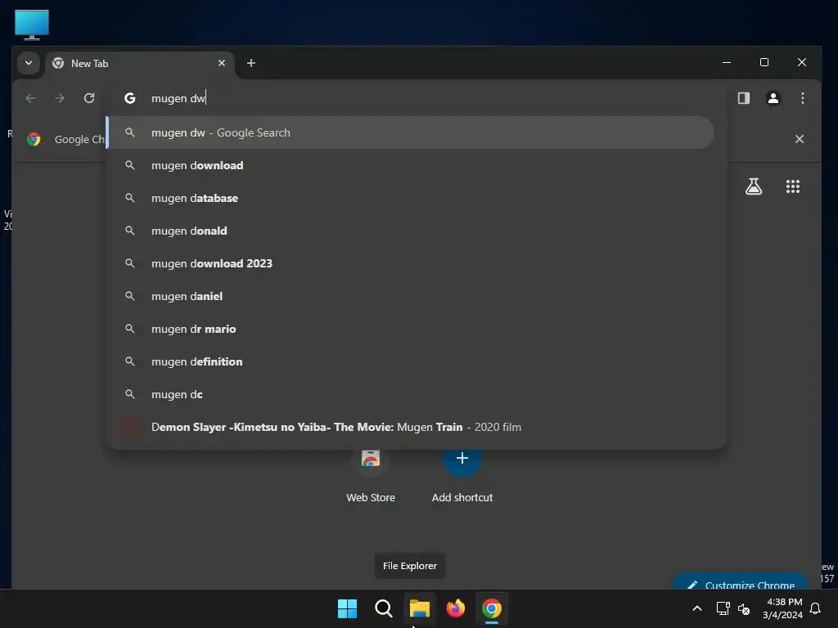Click the Customize Chrome button

click(x=740, y=583)
